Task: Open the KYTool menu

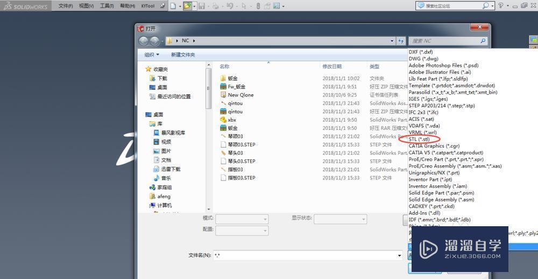Action: pos(148,6)
